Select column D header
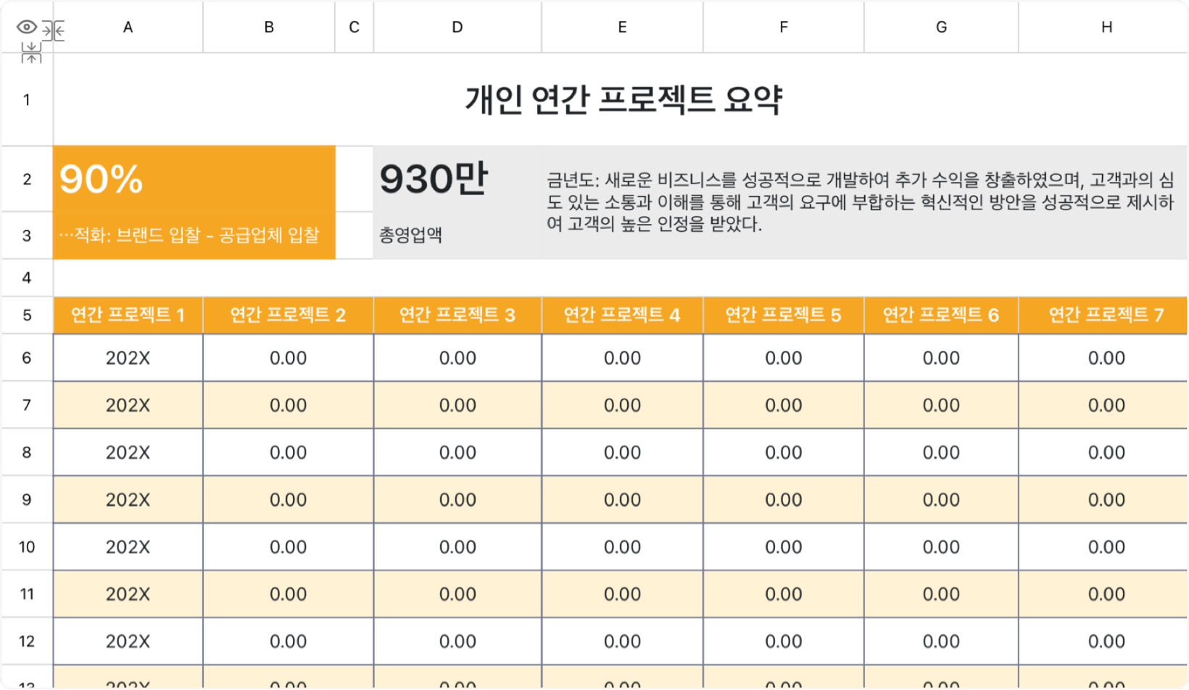Image resolution: width=1189 pixels, height=690 pixels. click(457, 27)
